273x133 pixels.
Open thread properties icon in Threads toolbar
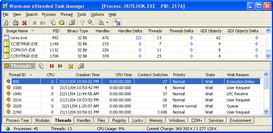click(x=81, y=66)
